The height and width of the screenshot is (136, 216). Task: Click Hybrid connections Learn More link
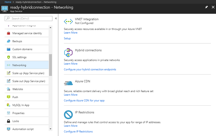tap(70, 64)
